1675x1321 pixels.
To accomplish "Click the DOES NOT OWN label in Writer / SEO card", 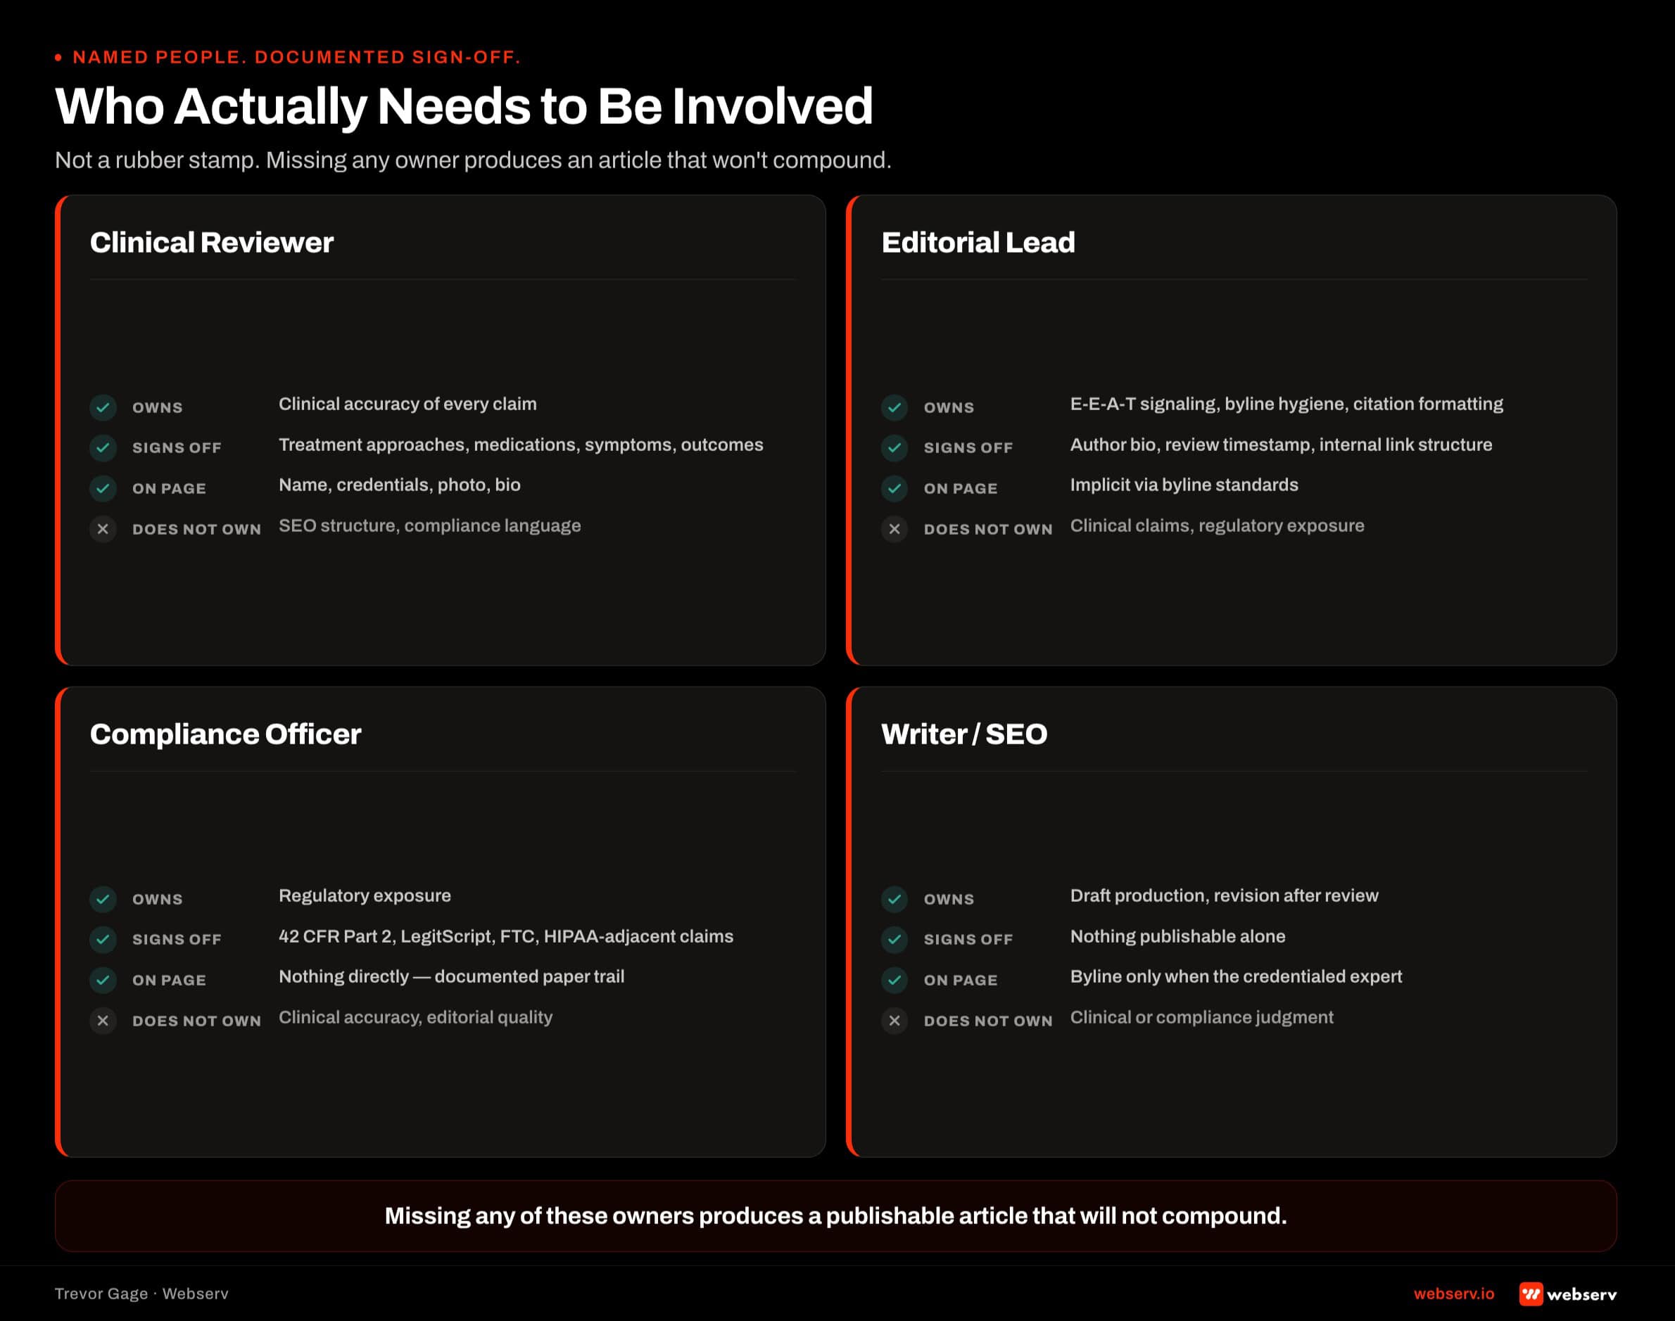I will click(x=988, y=1021).
